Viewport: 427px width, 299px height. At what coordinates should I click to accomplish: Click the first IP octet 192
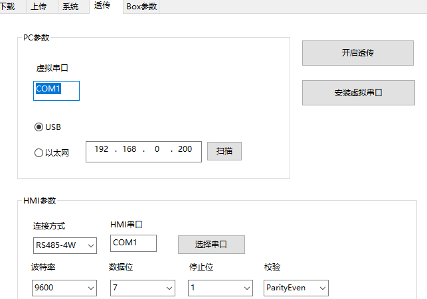102,150
